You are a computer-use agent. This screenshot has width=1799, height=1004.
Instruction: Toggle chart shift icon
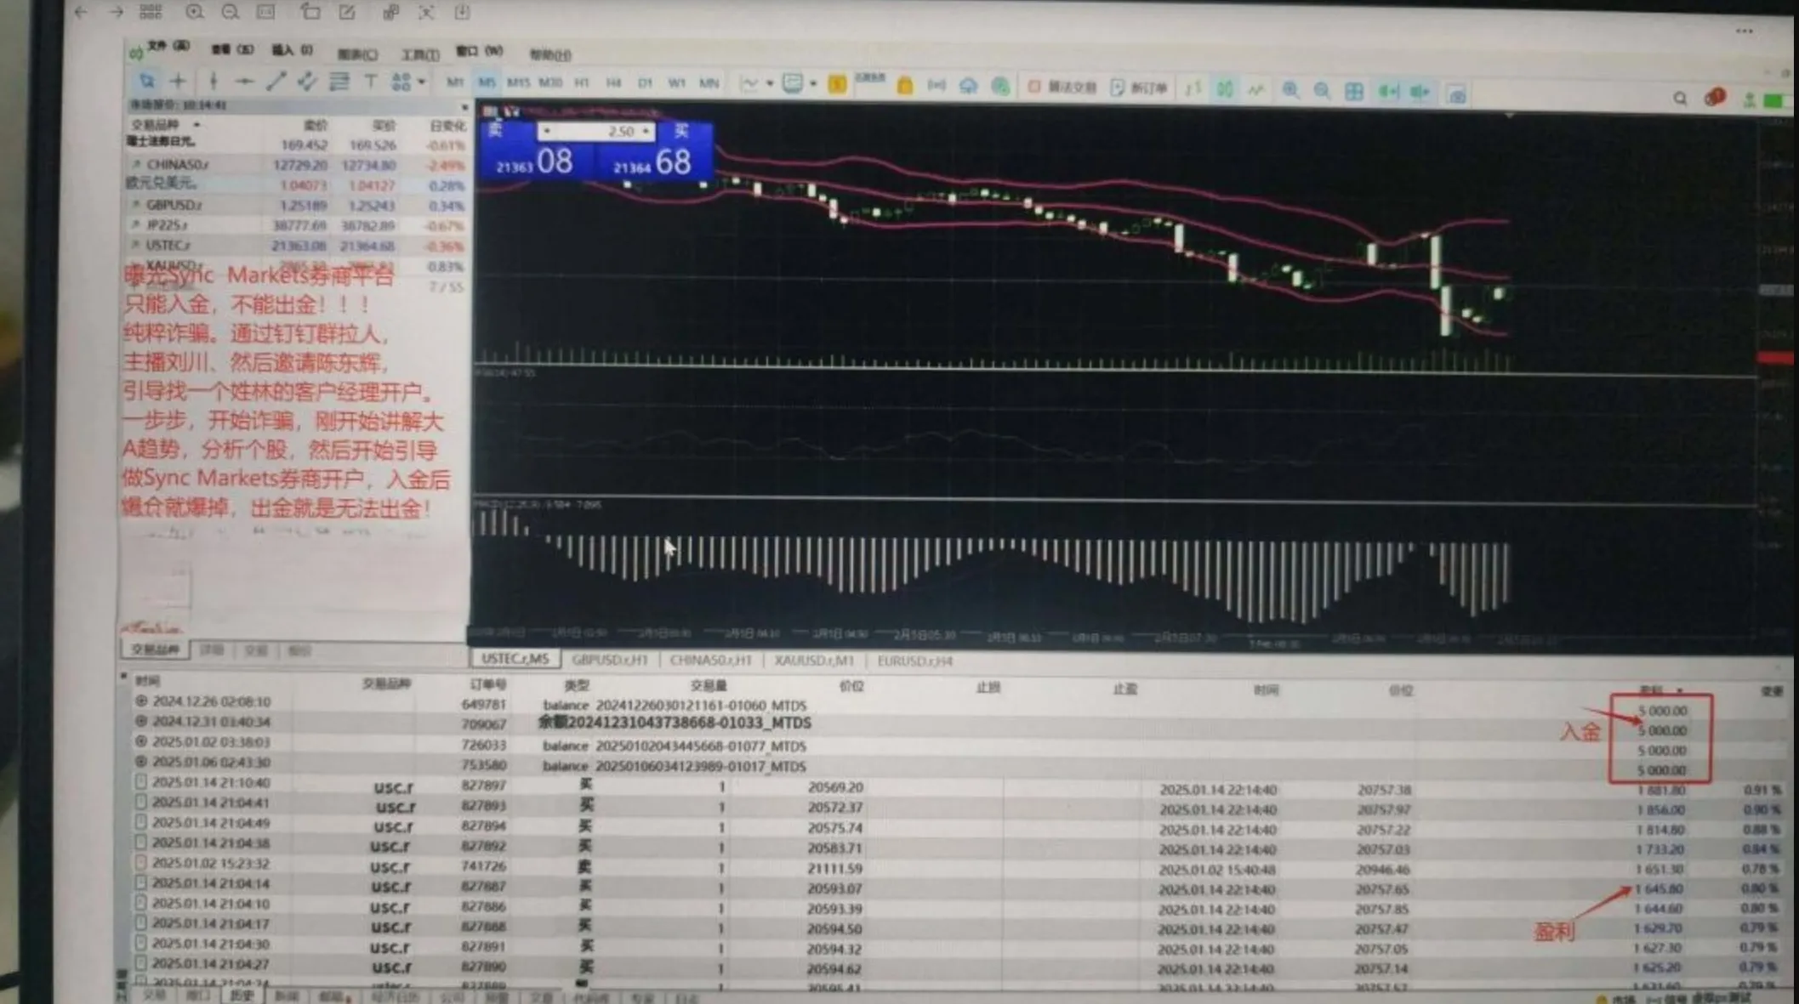click(1420, 92)
